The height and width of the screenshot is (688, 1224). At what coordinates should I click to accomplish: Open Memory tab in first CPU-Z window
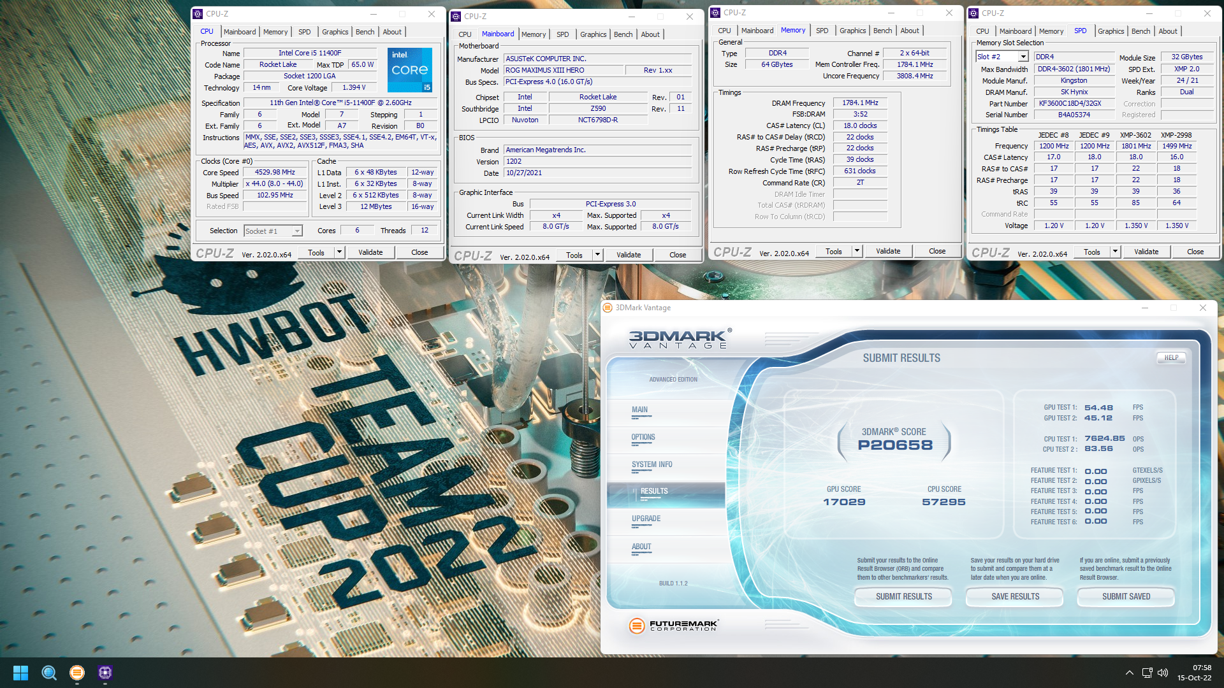tap(275, 32)
